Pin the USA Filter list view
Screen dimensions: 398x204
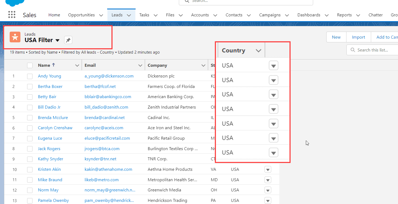[68, 40]
